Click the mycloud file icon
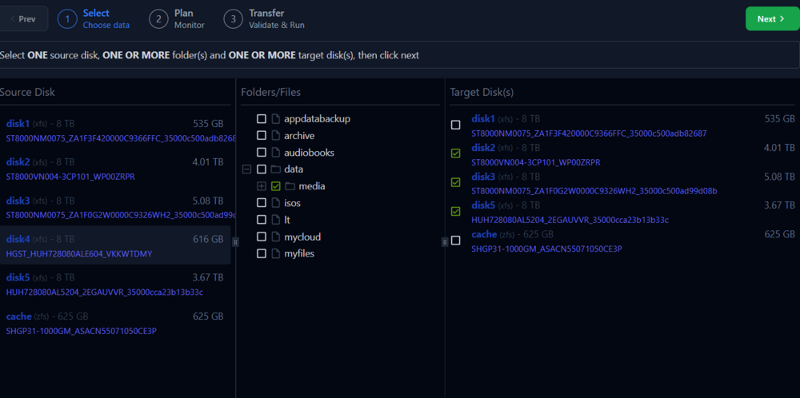Viewport: 800px width, 398px height. tap(275, 237)
